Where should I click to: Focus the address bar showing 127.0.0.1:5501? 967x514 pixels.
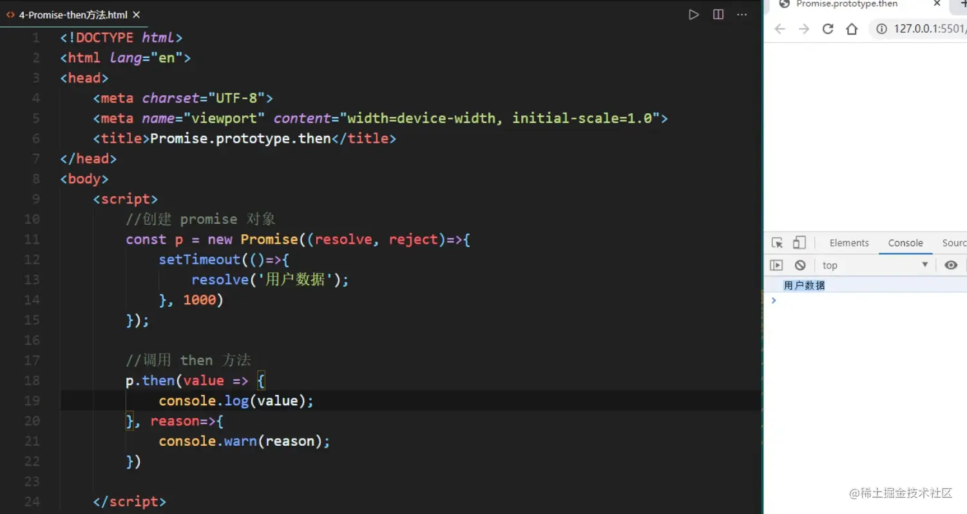[x=930, y=29]
